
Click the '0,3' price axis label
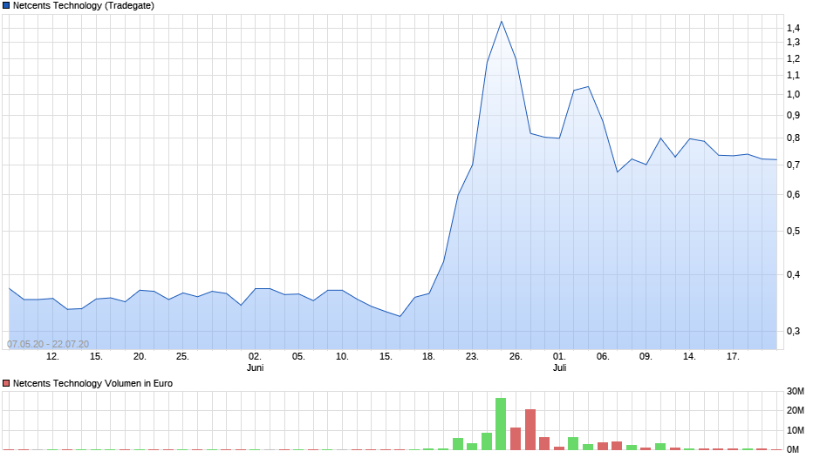tap(793, 331)
